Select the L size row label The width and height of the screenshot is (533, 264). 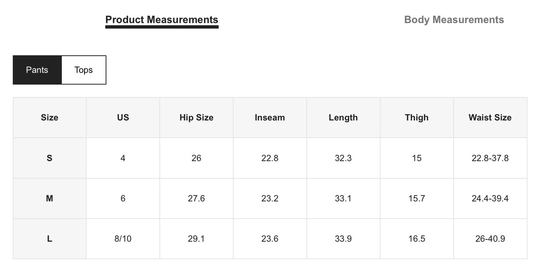pos(49,239)
